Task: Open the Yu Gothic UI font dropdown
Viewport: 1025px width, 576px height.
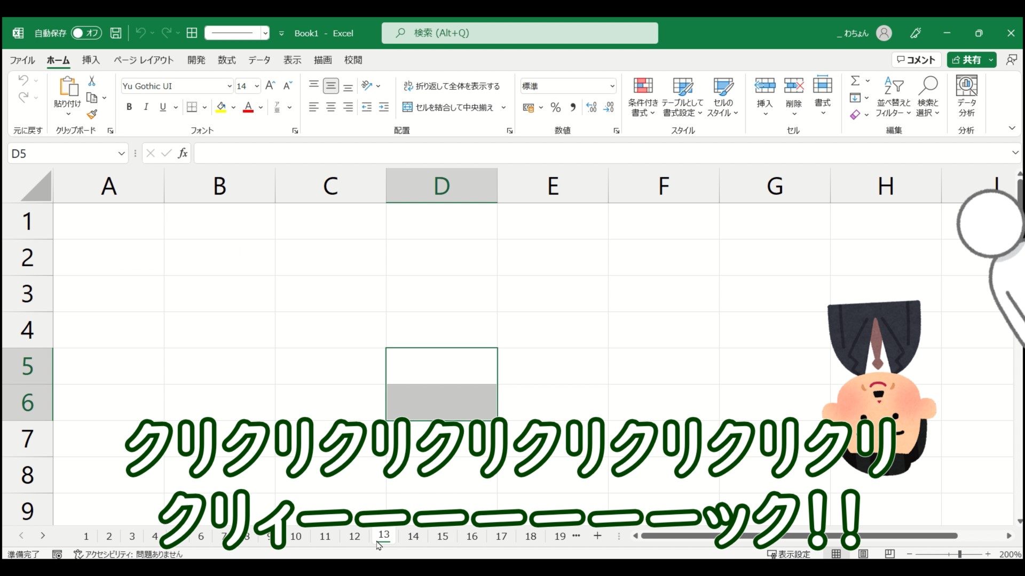Action: click(230, 86)
